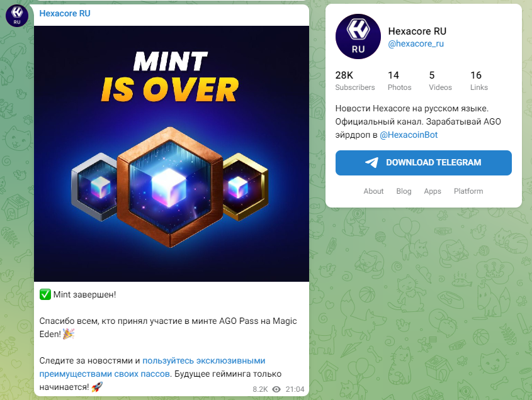Open Hexacore RU post author name link
Viewport: 532px width, 400px height.
click(65, 13)
